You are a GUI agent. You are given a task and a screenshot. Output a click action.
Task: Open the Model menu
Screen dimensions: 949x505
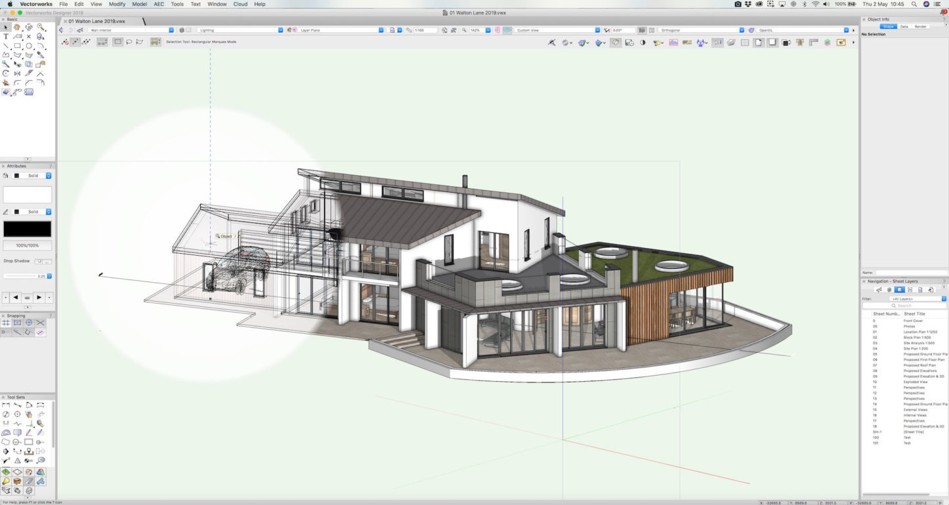click(138, 4)
